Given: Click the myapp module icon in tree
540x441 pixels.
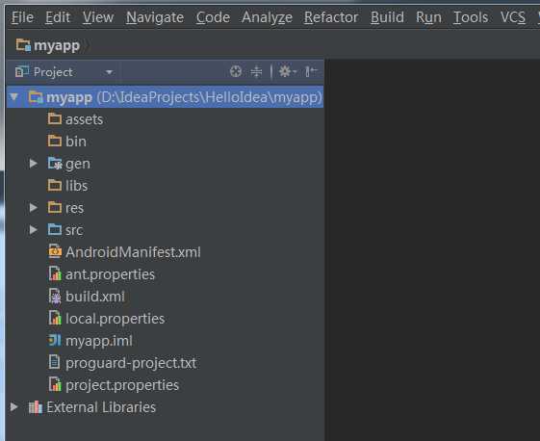Looking at the screenshot, I should (x=36, y=97).
